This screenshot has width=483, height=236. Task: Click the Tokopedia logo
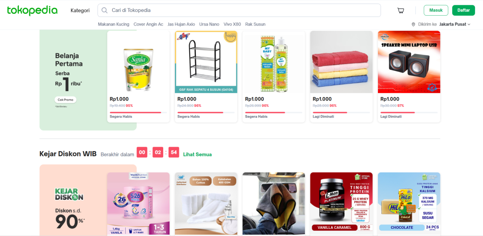coord(32,10)
